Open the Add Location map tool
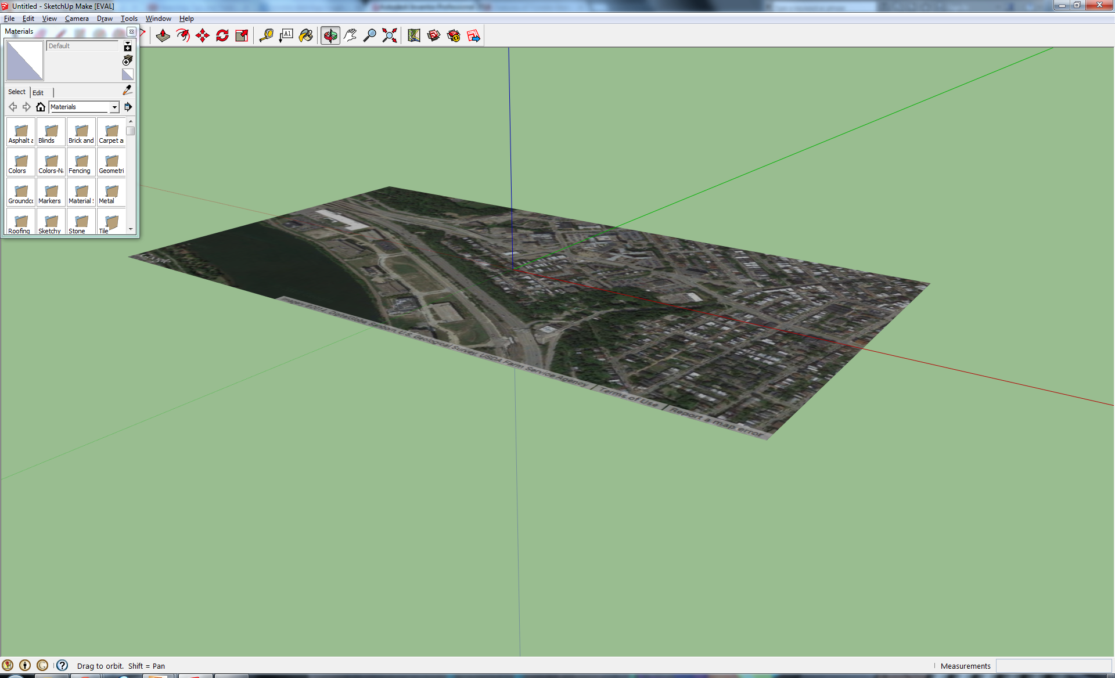This screenshot has height=678, width=1115. tap(414, 36)
